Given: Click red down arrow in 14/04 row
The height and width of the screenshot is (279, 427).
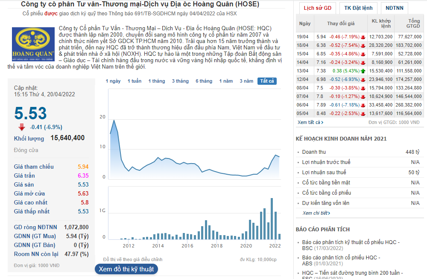Looking at the screenshot, I should (x=363, y=63).
